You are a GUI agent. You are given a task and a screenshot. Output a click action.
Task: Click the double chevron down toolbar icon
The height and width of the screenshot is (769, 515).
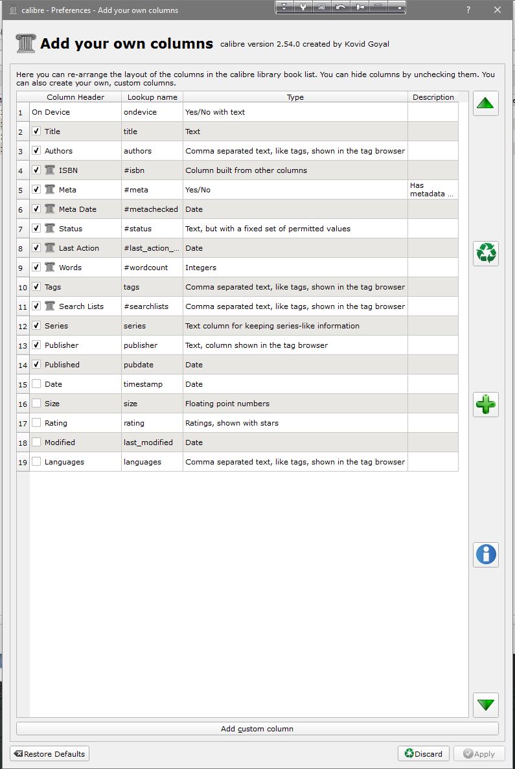coord(284,7)
